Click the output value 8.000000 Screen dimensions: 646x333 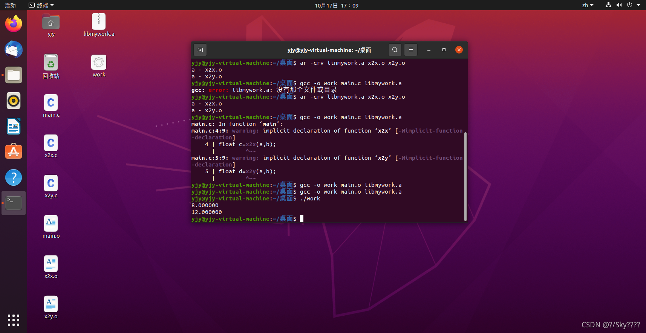[x=205, y=205]
